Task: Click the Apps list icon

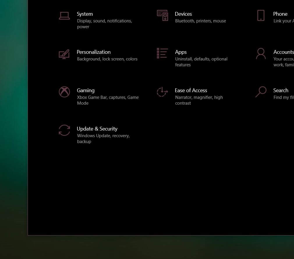Action: point(162,53)
